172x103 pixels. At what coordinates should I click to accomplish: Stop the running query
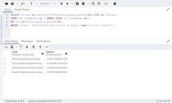pyautogui.click(x=61, y=4)
